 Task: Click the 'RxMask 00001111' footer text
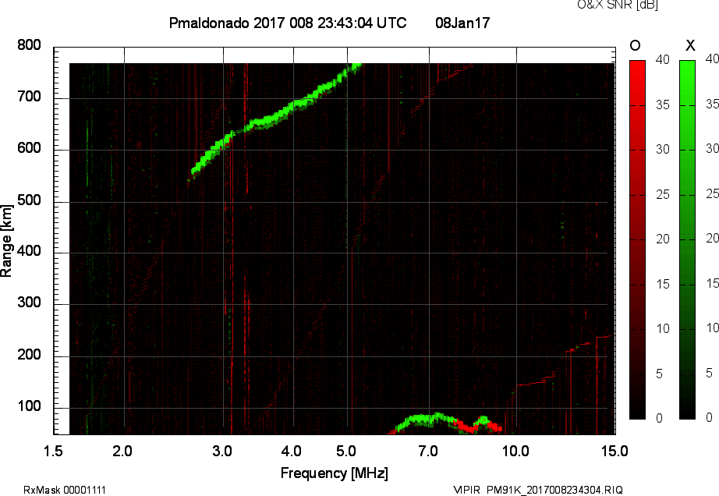click(65, 490)
